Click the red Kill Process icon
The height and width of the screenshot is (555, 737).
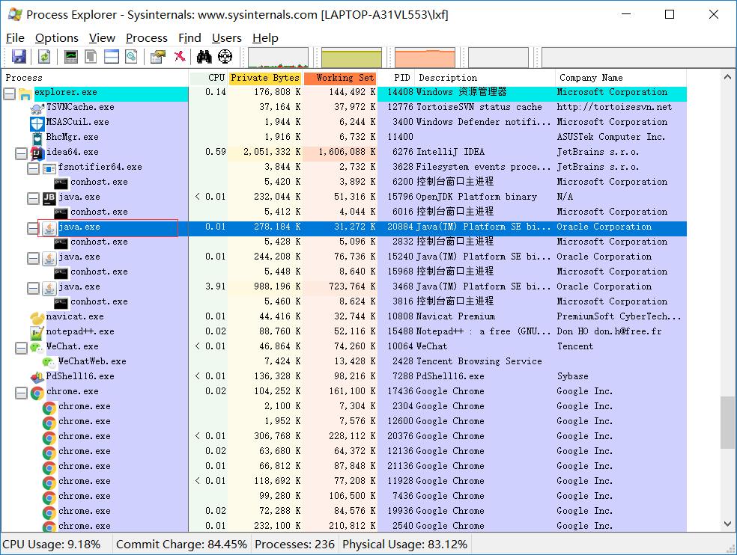180,57
